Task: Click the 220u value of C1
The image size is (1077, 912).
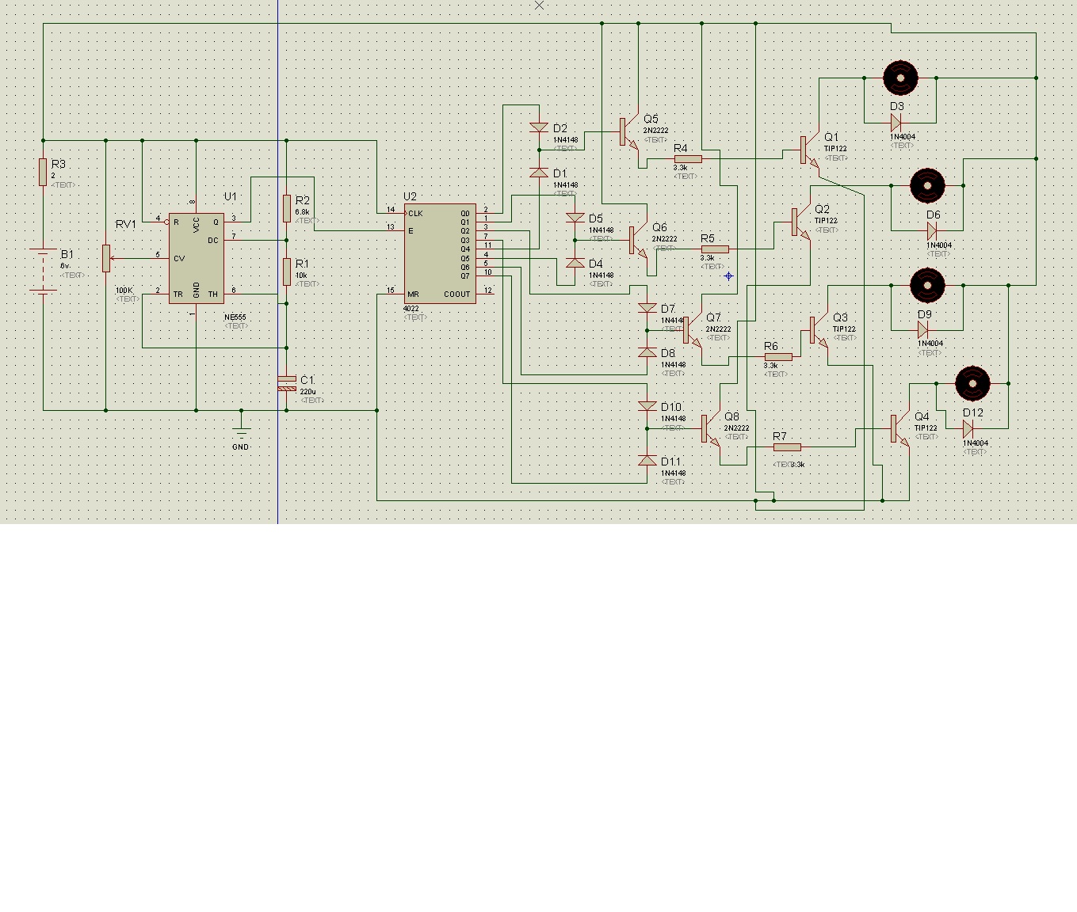Action: click(x=307, y=392)
